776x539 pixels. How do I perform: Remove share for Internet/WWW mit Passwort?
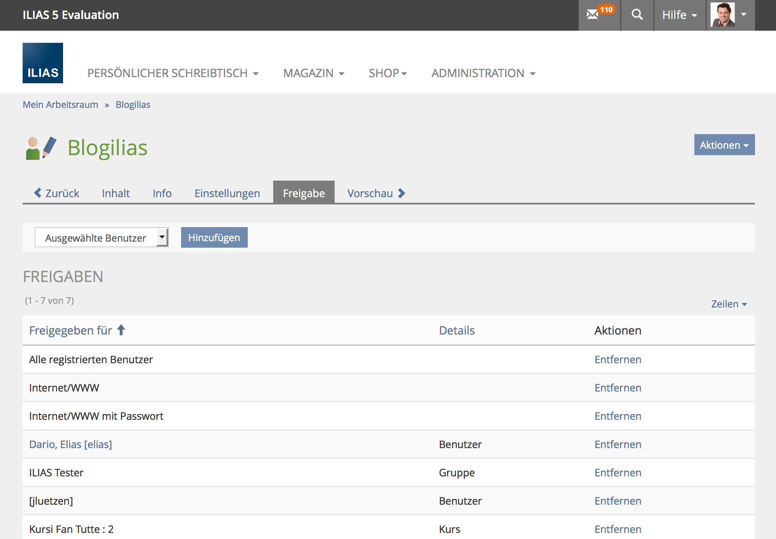[618, 416]
